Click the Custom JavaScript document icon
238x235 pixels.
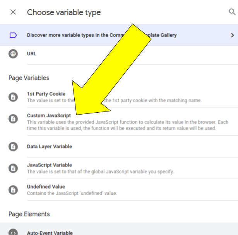coord(13,118)
